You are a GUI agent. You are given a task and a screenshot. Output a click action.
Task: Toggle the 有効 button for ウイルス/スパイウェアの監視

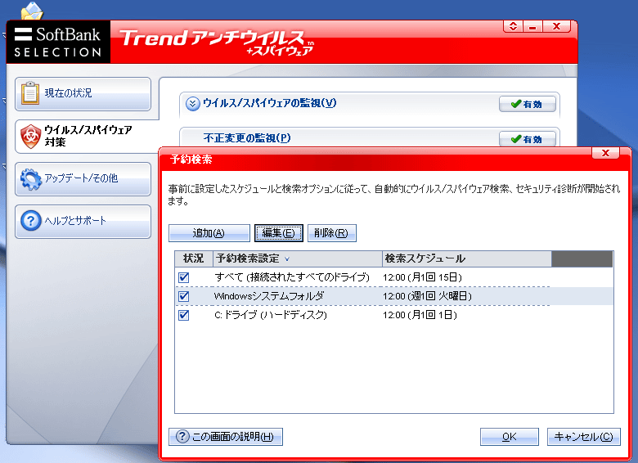pyautogui.click(x=528, y=104)
